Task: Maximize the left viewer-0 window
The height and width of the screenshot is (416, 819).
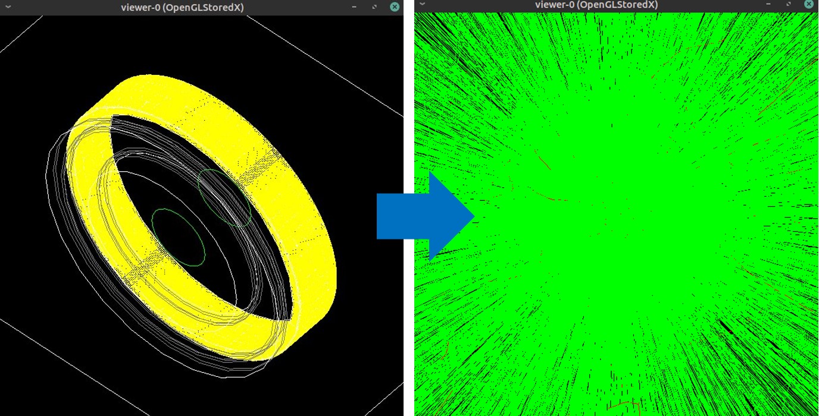Action: pos(374,7)
